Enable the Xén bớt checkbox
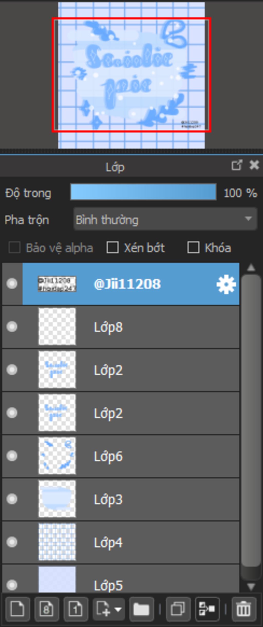This screenshot has height=627, width=263. 112,248
